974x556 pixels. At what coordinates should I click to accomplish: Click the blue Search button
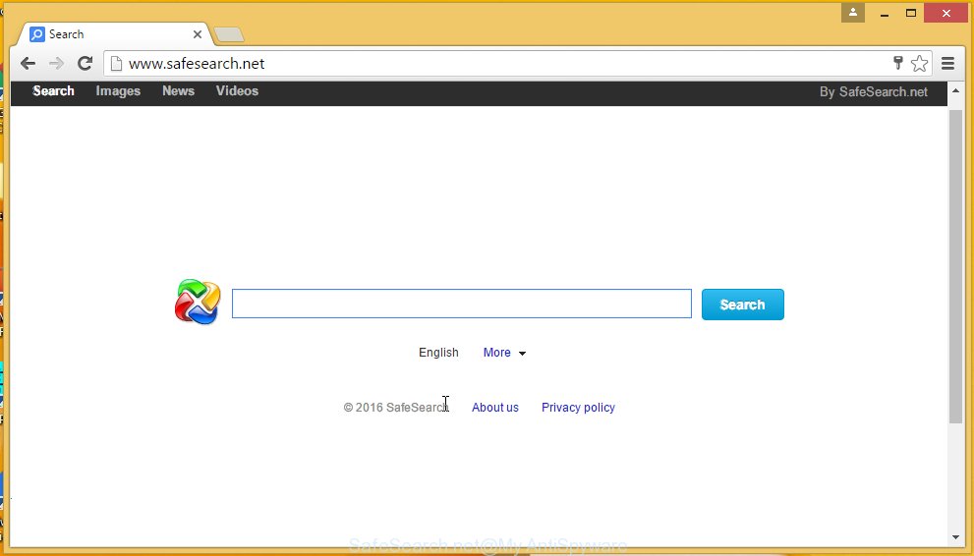tap(743, 305)
